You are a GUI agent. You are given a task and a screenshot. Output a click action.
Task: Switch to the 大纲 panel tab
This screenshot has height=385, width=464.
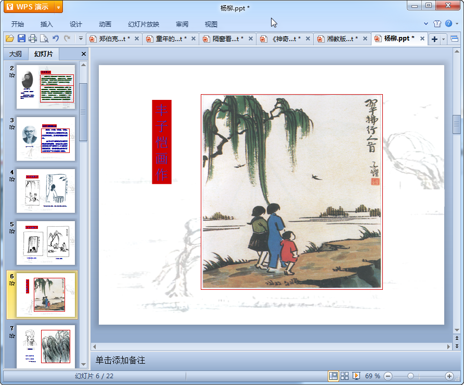16,54
